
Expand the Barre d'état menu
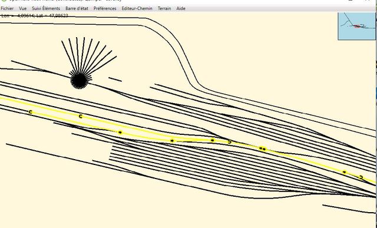point(77,8)
